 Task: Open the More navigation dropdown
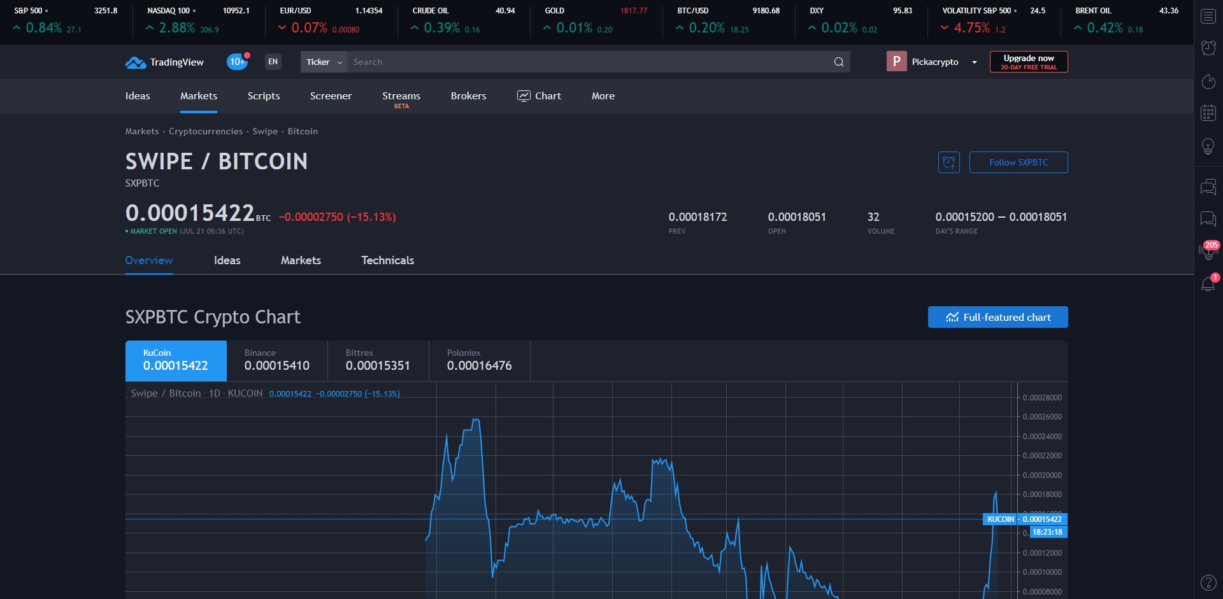point(602,96)
